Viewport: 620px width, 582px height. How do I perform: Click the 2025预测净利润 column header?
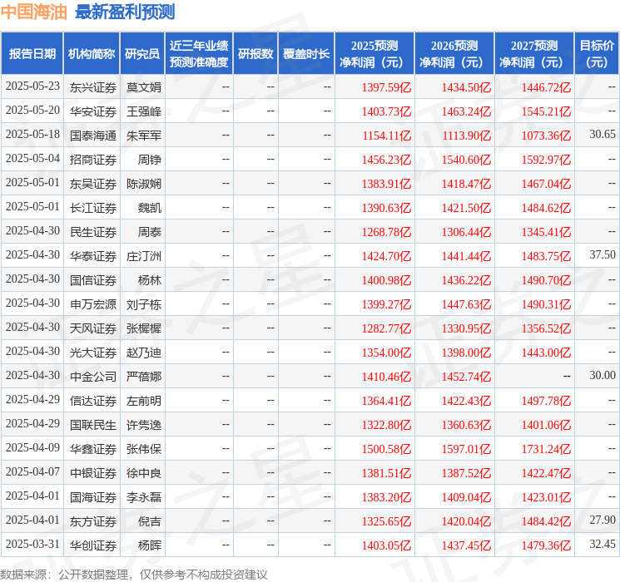click(x=374, y=53)
